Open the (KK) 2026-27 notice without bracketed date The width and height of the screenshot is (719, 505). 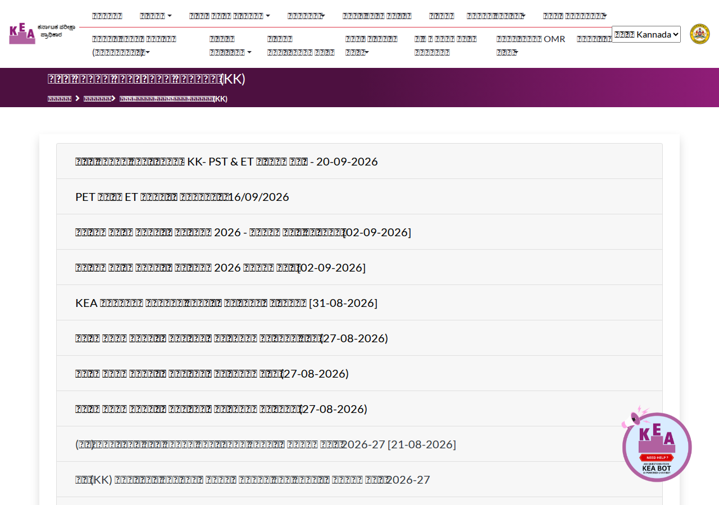pyautogui.click(x=253, y=480)
